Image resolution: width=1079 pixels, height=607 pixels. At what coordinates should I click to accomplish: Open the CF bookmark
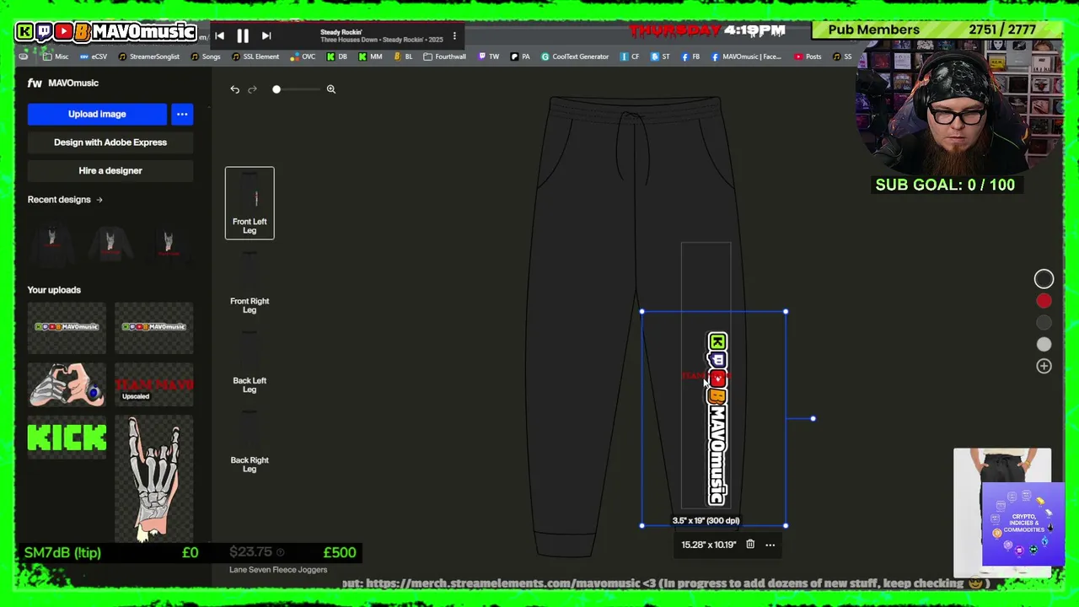click(x=630, y=56)
